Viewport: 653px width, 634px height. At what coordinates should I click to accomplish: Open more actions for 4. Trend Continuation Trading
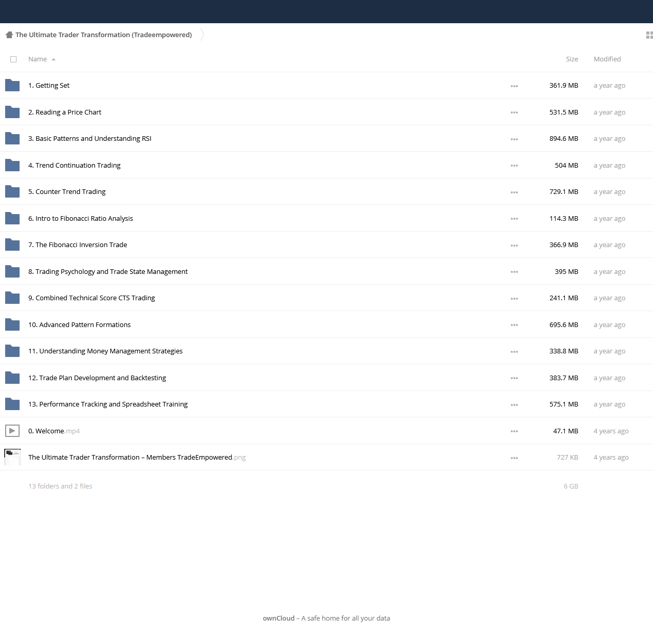514,166
